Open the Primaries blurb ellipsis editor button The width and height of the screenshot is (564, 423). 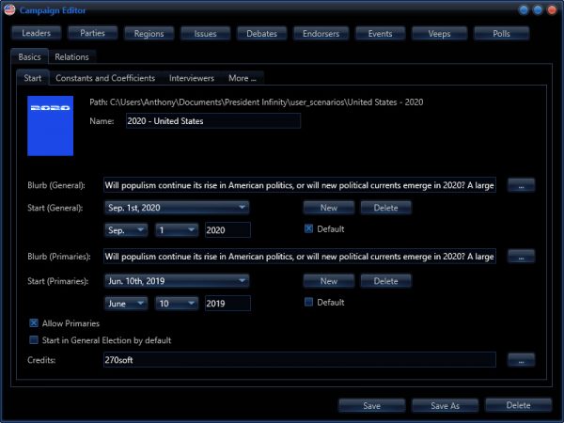click(x=522, y=256)
